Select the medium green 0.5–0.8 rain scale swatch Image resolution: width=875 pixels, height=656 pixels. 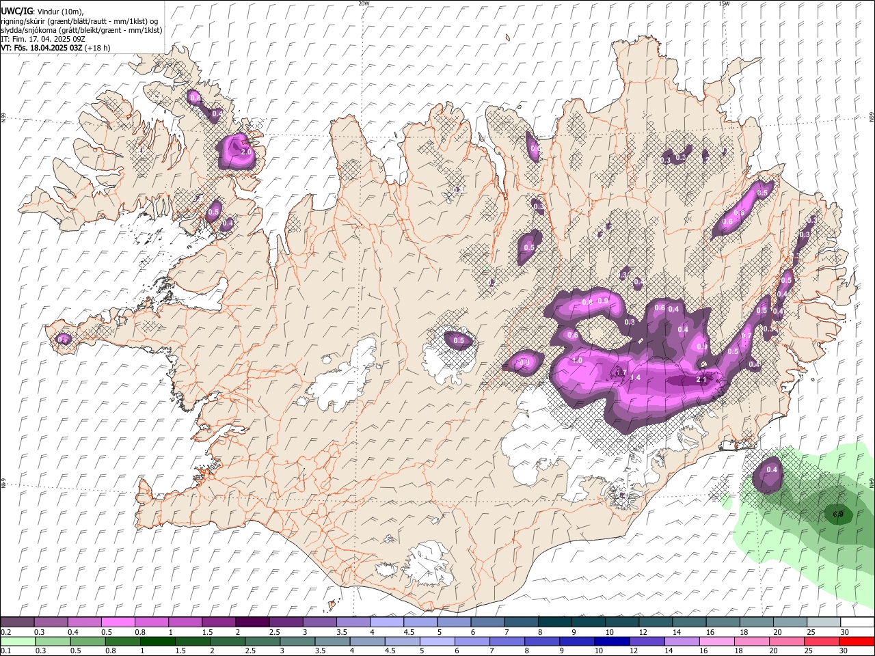[x=88, y=641]
